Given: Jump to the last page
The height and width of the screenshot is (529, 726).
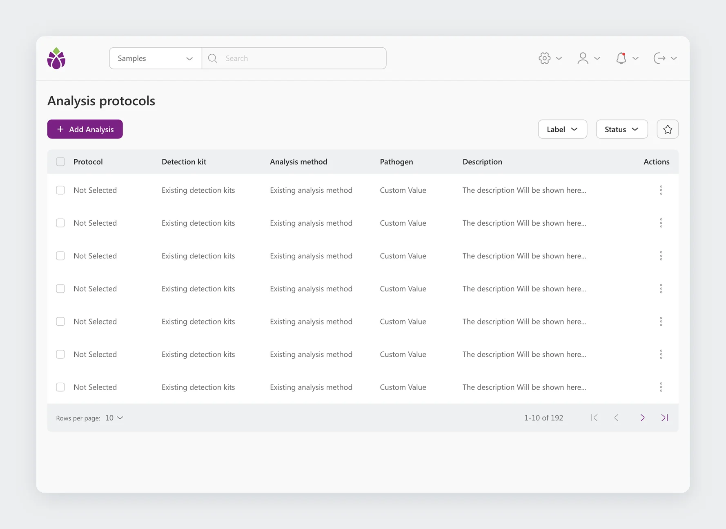Looking at the screenshot, I should [665, 418].
